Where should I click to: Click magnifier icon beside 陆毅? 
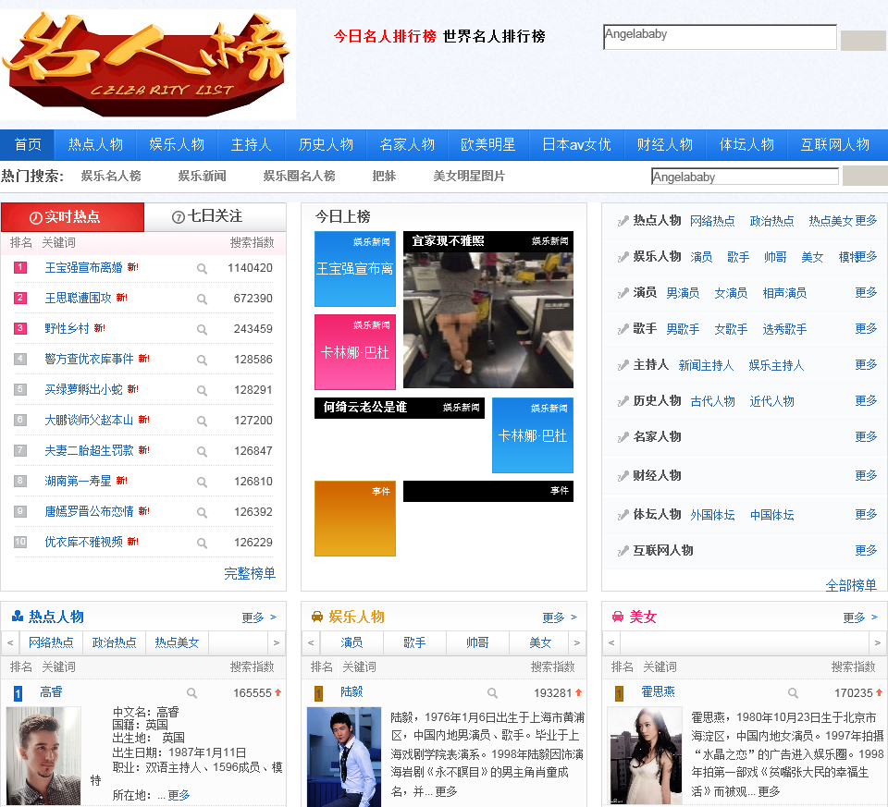[493, 693]
